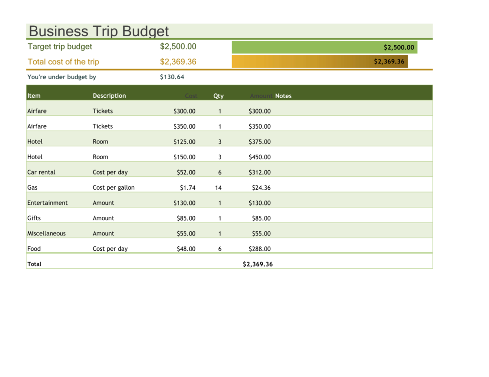Select the Entertainment amount $130.00
This screenshot has width=489, height=377.
259,203
